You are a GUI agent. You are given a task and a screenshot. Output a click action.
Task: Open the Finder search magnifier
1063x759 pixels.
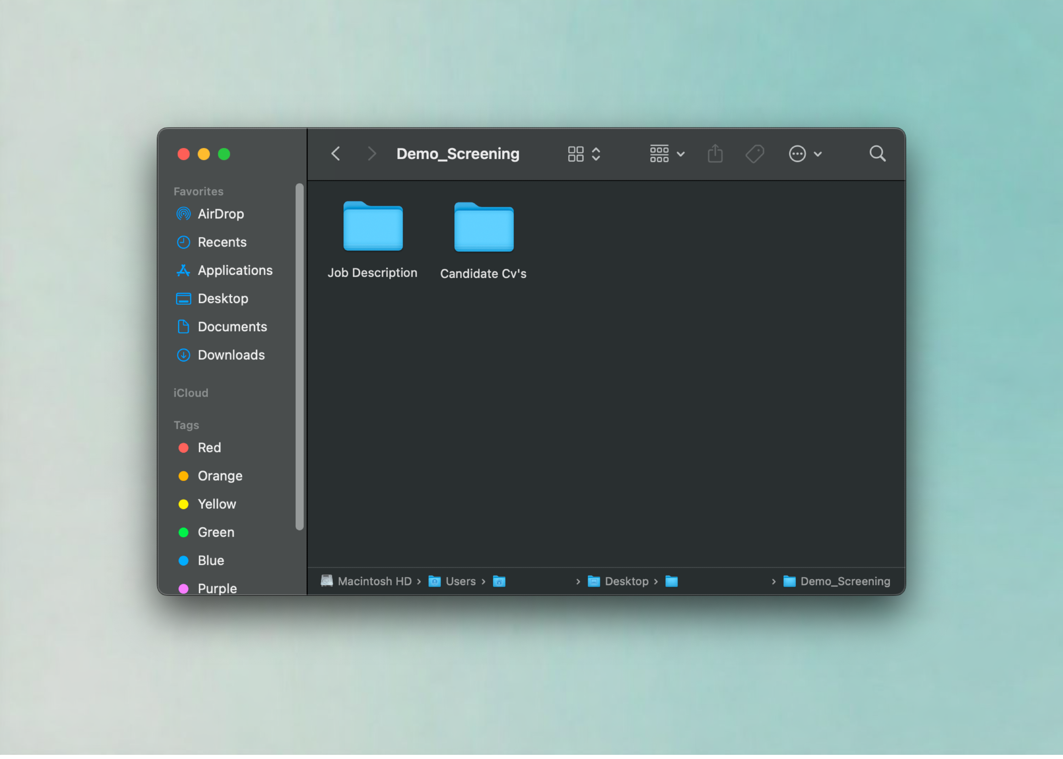click(x=877, y=154)
